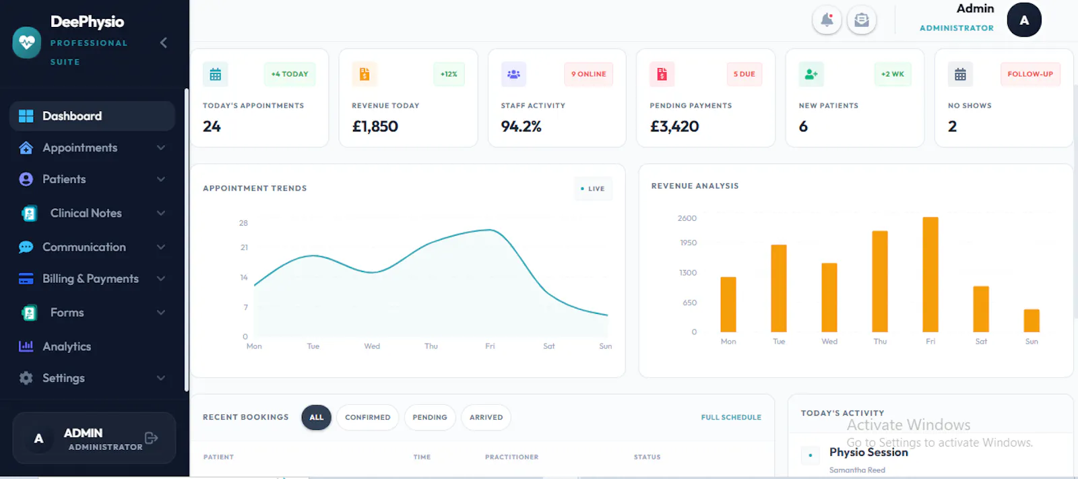Screen dimensions: 1078x479
Task: Click the £3,420 pending payments value
Action: pyautogui.click(x=674, y=127)
